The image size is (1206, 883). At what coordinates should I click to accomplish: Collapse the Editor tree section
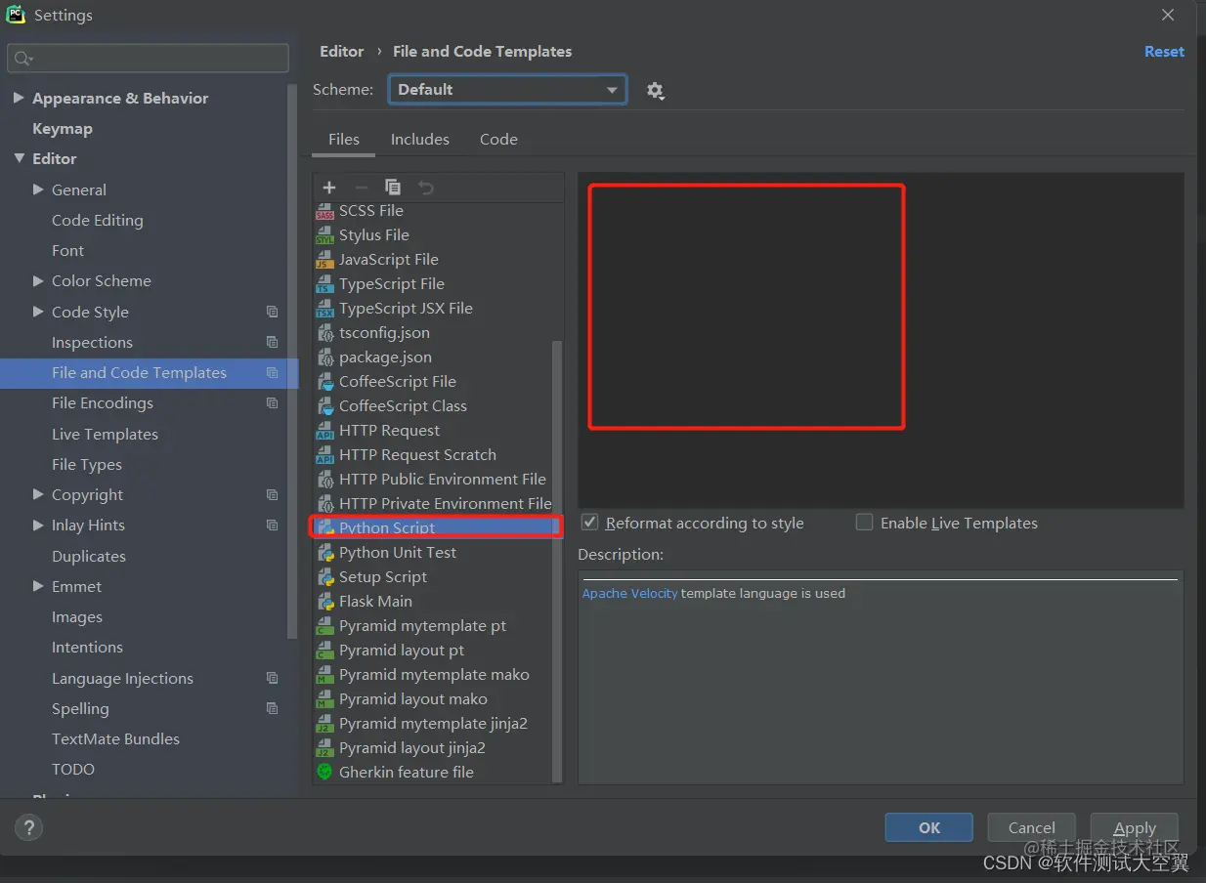click(x=19, y=159)
